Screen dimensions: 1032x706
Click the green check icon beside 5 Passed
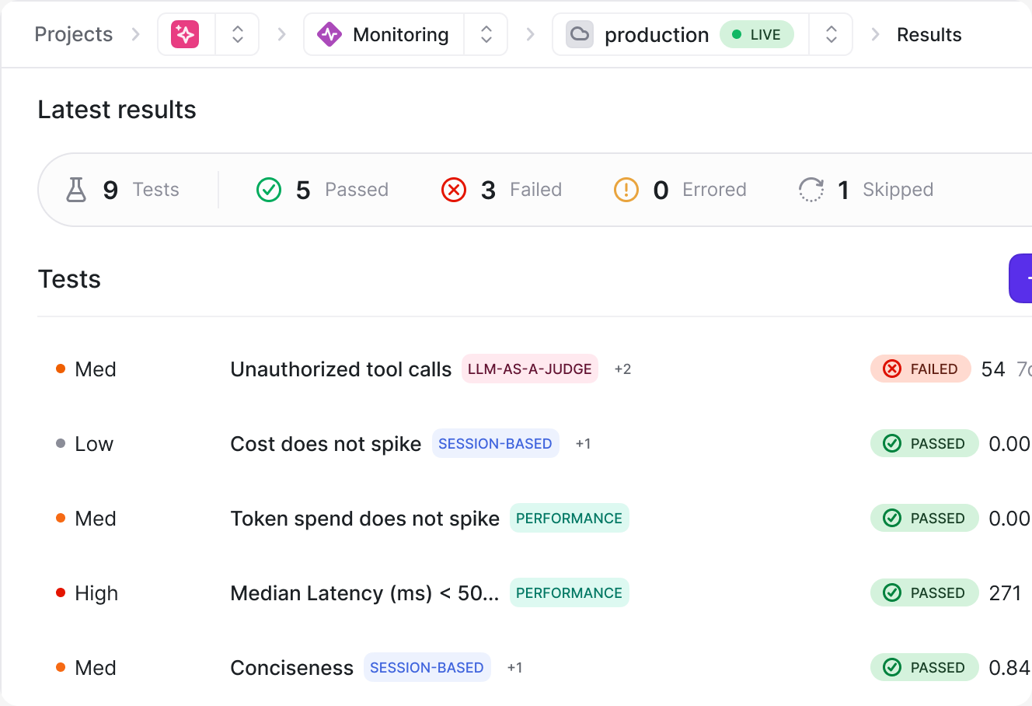pyautogui.click(x=269, y=190)
